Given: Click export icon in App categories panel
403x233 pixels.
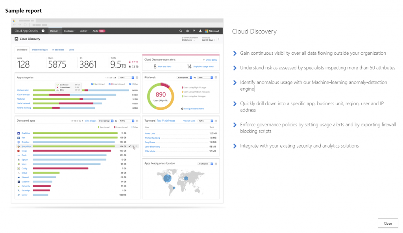Looking at the screenshot, I should pyautogui.click(x=137, y=78).
